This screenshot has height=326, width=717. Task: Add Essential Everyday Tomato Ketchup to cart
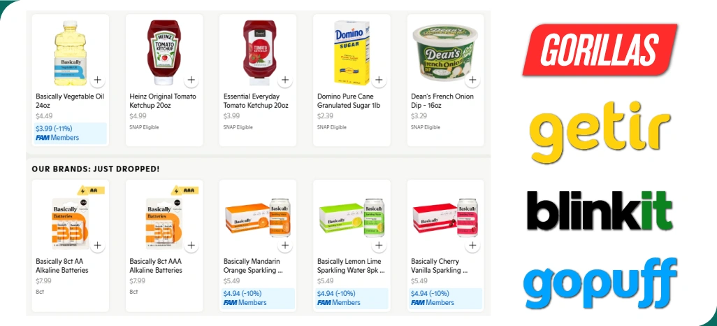[285, 80]
